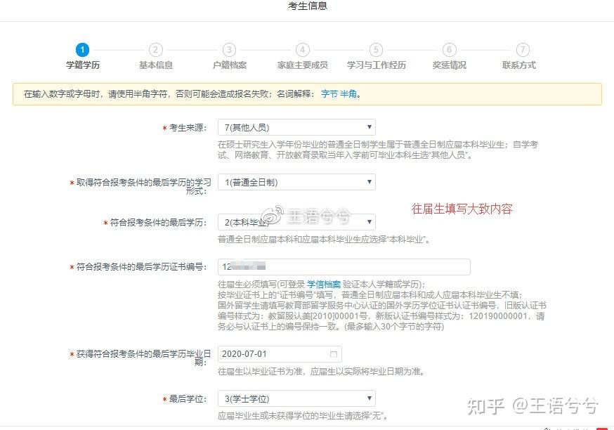
Task: Switch to the 基本信息 step label
Action: [155, 65]
